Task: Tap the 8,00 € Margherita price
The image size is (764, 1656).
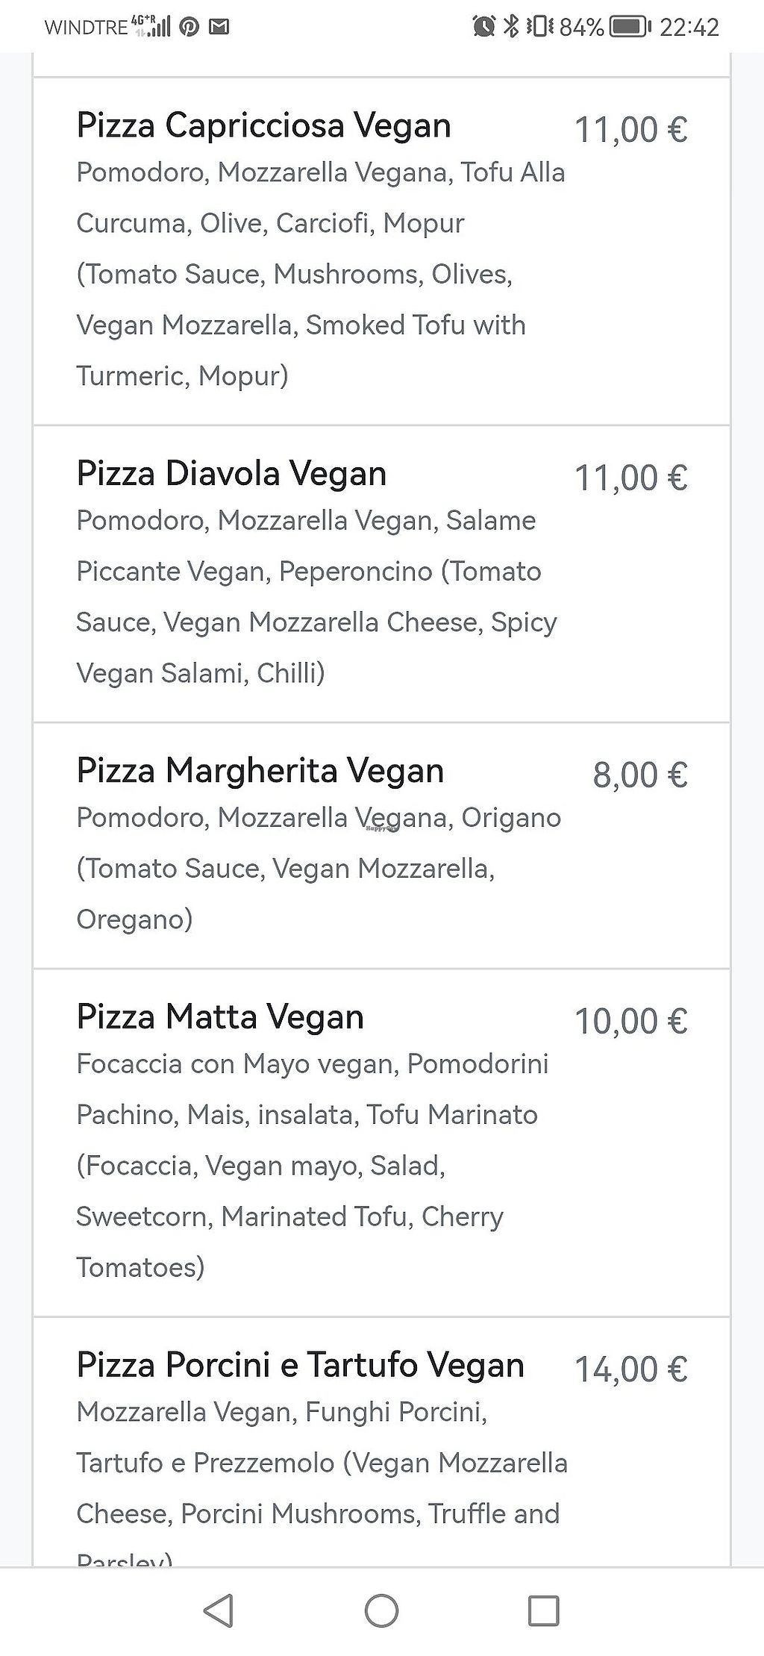Action: (639, 775)
